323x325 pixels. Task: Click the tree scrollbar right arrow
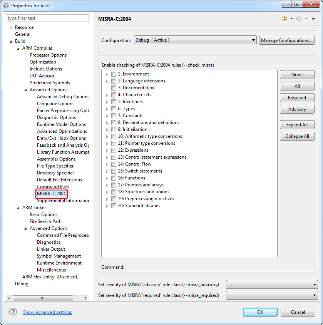coord(86,298)
